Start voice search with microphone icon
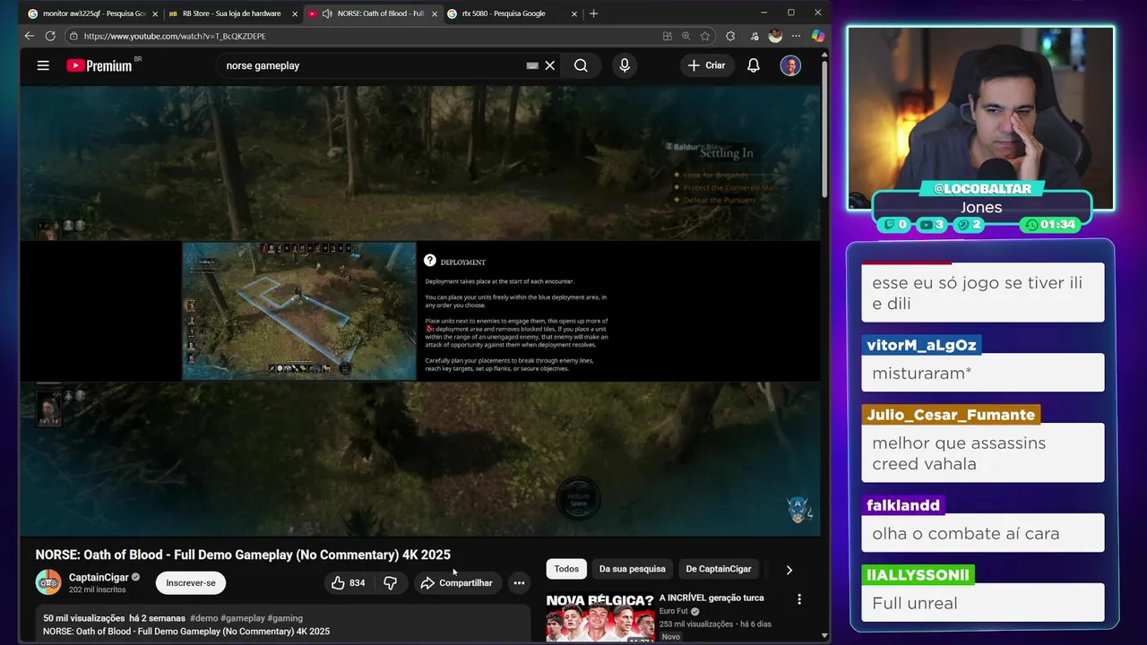 (625, 65)
